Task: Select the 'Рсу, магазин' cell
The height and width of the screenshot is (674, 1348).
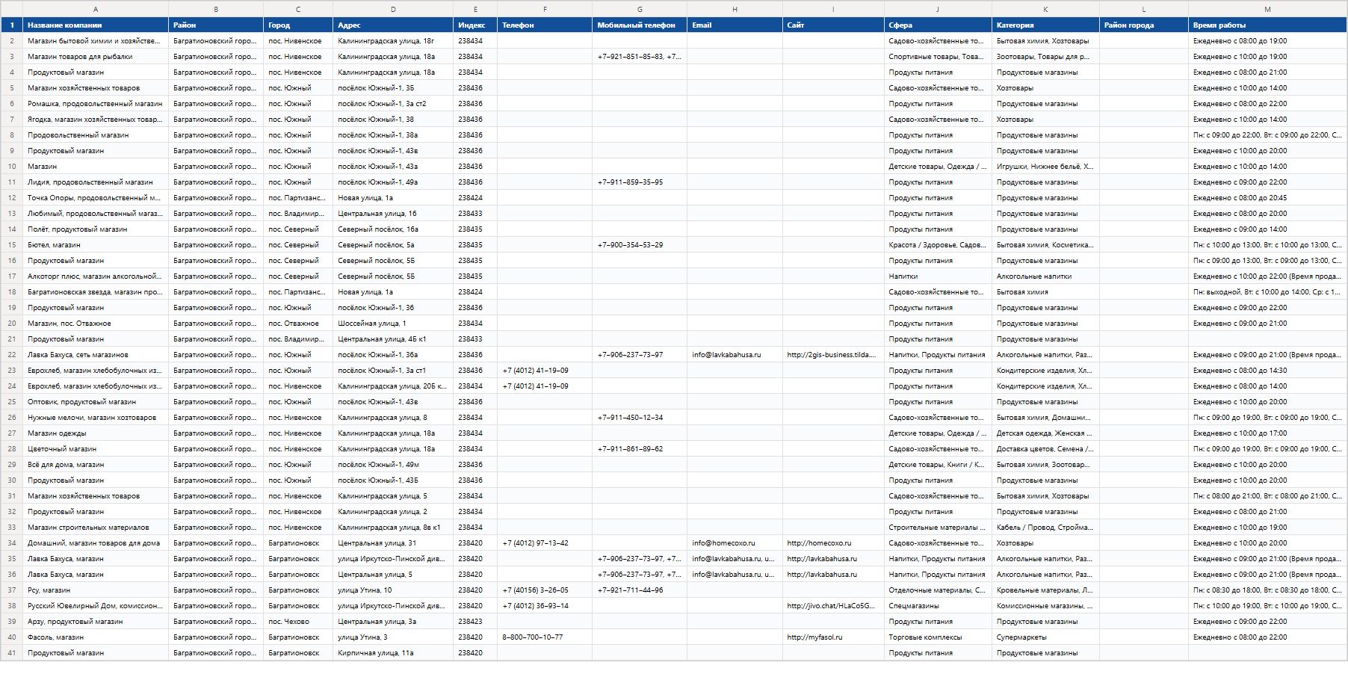Action: tap(96, 590)
